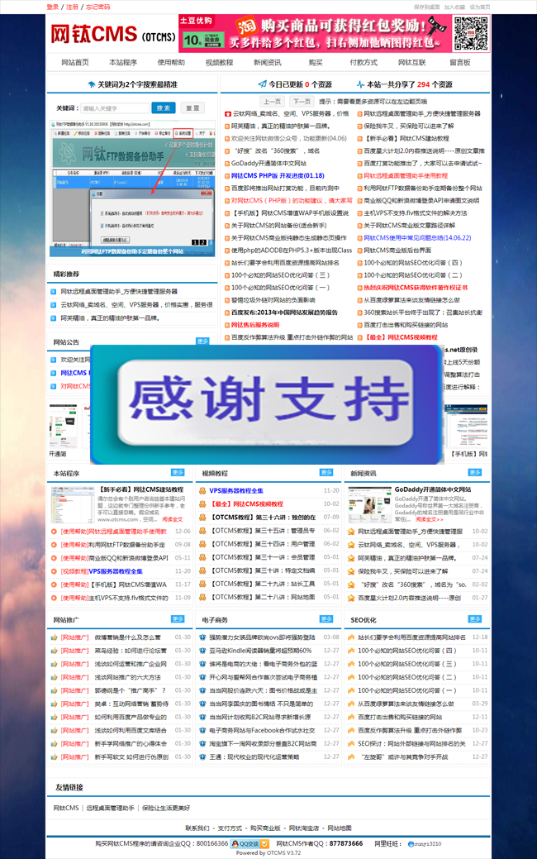Viewport: 537px width, 859px height.
Task: Open GoDaddy开通简体中文网站 news headline
Action: (x=432, y=489)
